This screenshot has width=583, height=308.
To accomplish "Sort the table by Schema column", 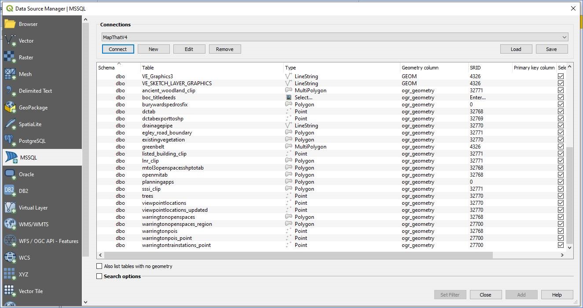I will click(118, 68).
